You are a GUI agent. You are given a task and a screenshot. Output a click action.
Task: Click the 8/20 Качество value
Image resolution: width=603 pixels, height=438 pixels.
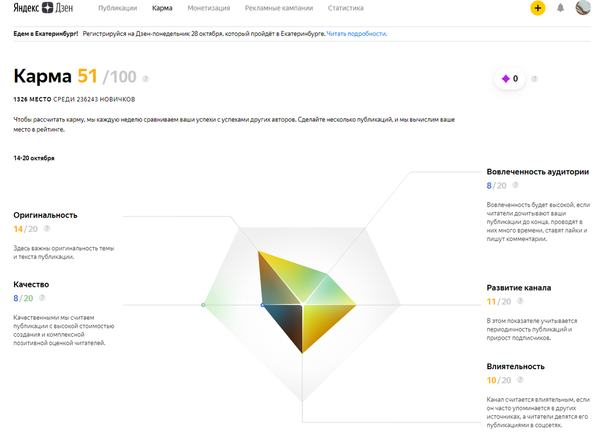(23, 298)
